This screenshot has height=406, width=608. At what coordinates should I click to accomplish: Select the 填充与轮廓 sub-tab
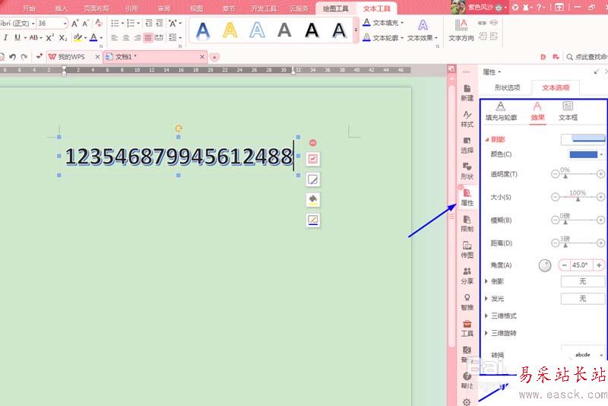[501, 111]
